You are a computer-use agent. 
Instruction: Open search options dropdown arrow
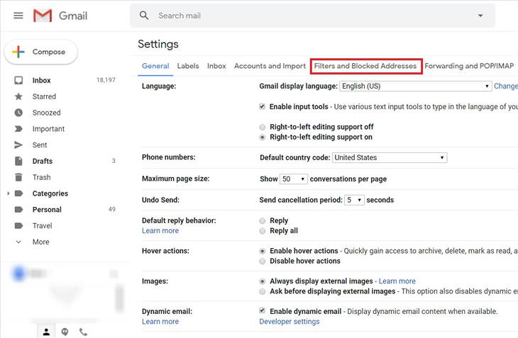click(480, 16)
